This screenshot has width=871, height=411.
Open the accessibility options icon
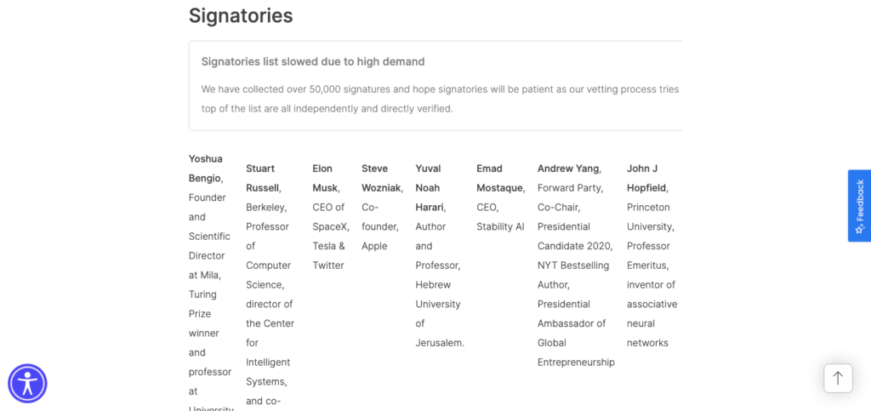[27, 383]
